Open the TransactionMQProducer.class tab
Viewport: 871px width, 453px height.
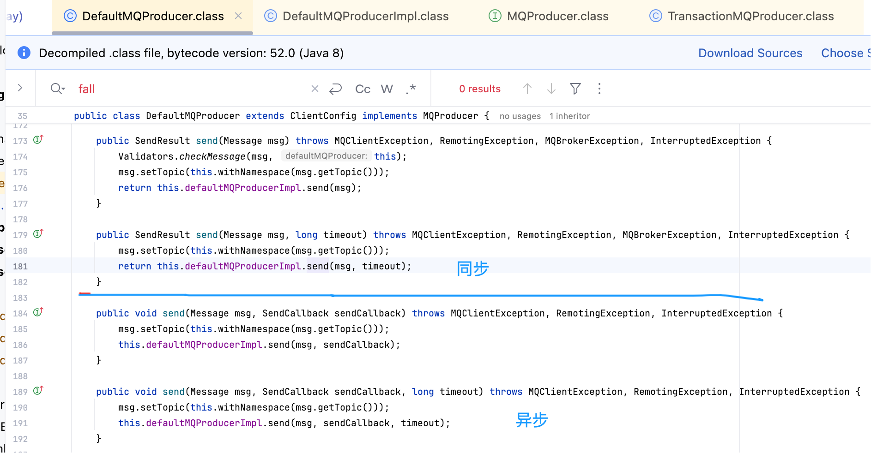point(742,17)
